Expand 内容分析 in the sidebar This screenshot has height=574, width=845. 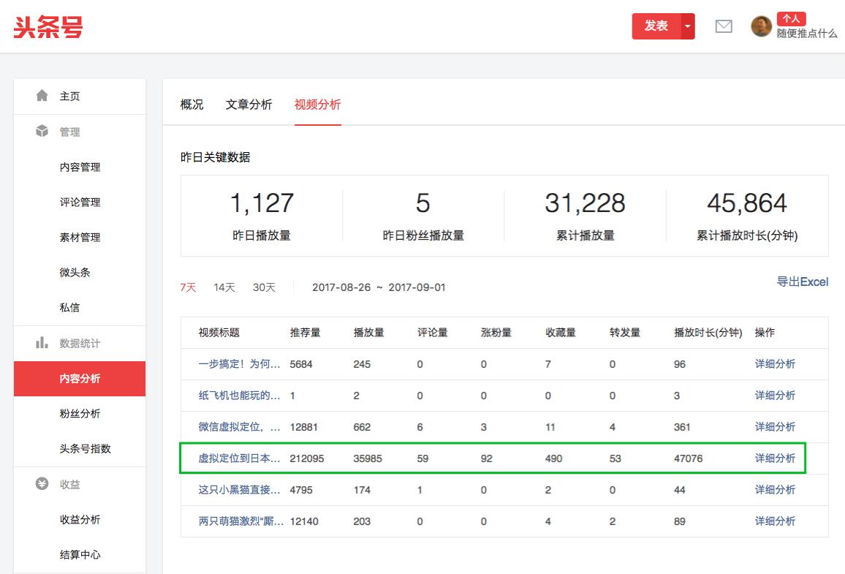(79, 379)
